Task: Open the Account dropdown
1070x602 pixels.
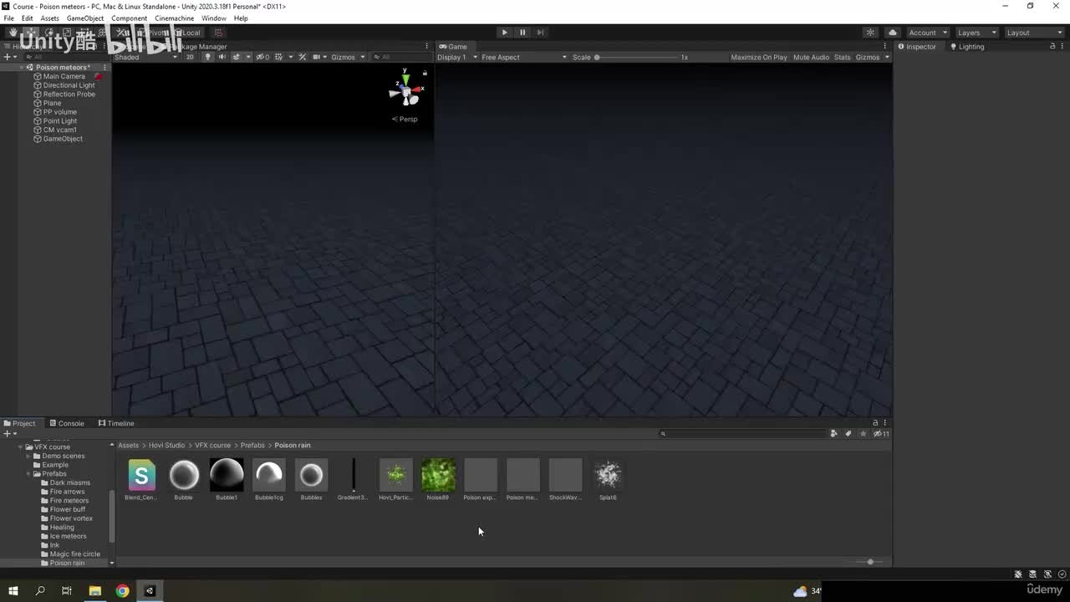Action: [x=928, y=33]
